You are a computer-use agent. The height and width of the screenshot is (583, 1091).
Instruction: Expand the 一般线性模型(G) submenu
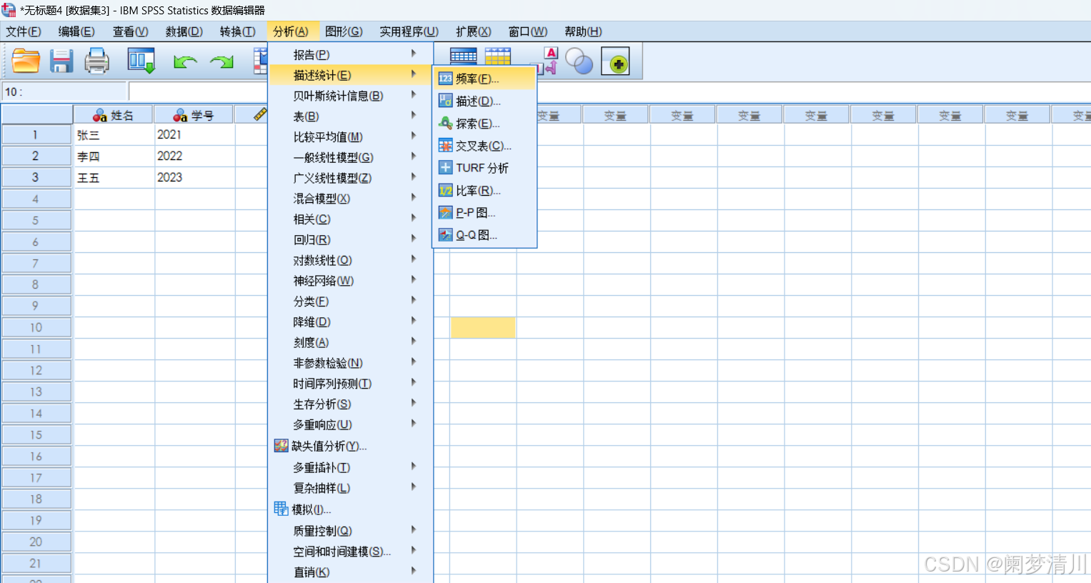tap(350, 157)
